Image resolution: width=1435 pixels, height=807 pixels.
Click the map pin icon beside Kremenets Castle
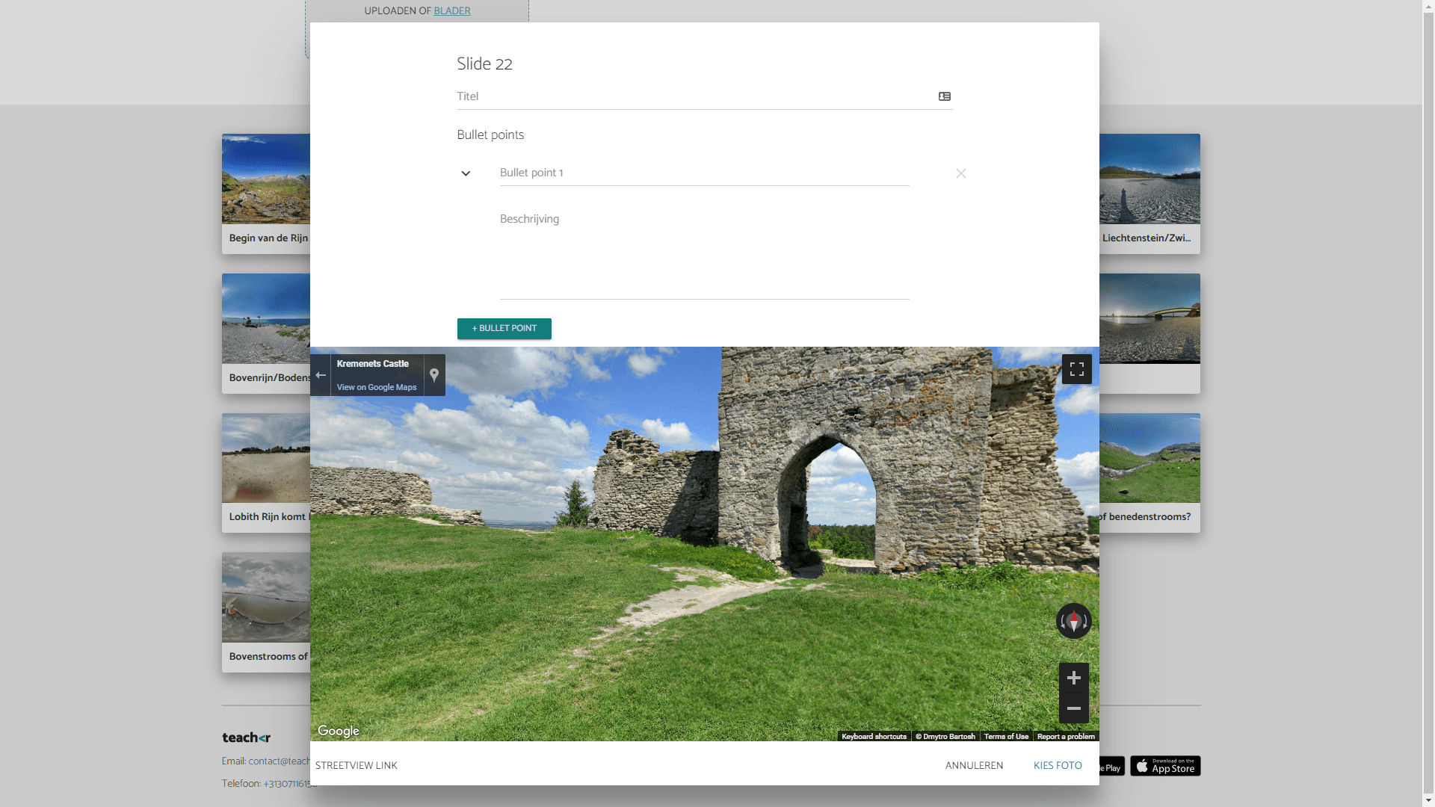pos(434,375)
